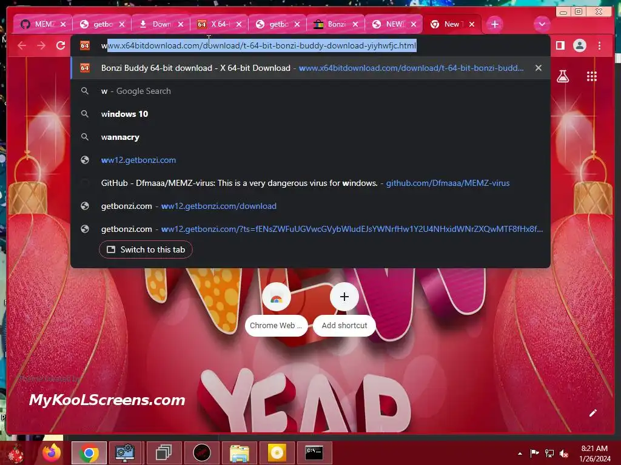The width and height of the screenshot is (621, 465).
Task: Choose the 'windows 10' search suggestion
Action: 310,114
